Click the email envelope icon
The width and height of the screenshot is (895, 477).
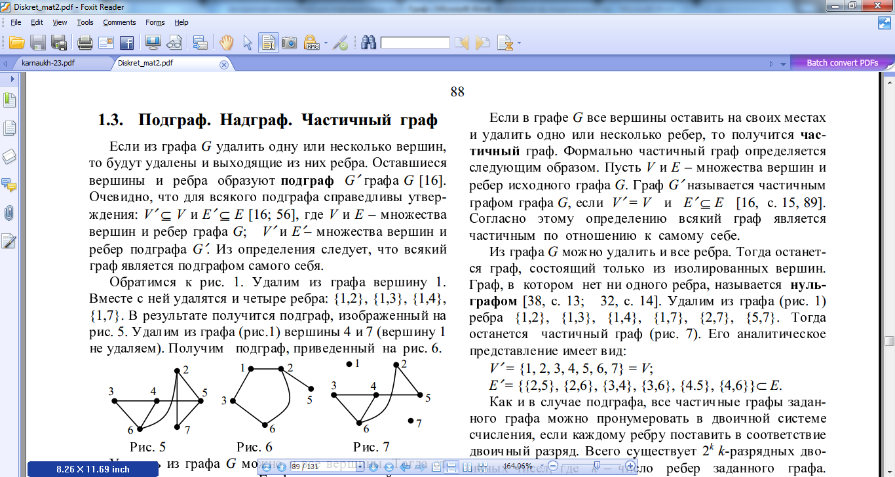(x=105, y=43)
